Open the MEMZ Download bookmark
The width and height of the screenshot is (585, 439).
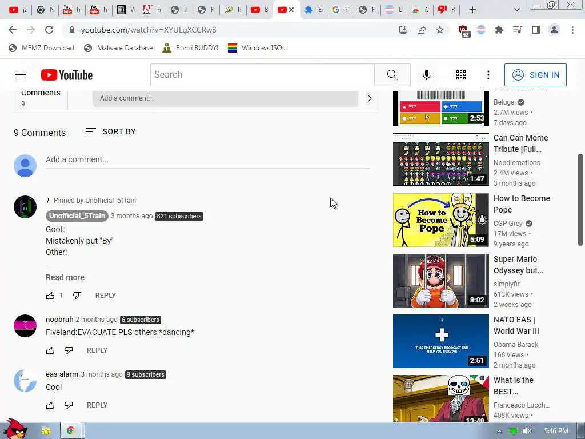(x=41, y=48)
